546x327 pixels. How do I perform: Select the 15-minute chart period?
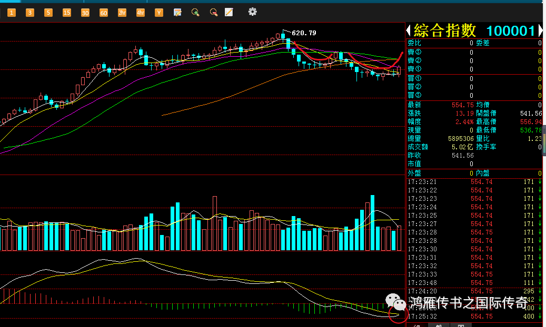coord(67,13)
